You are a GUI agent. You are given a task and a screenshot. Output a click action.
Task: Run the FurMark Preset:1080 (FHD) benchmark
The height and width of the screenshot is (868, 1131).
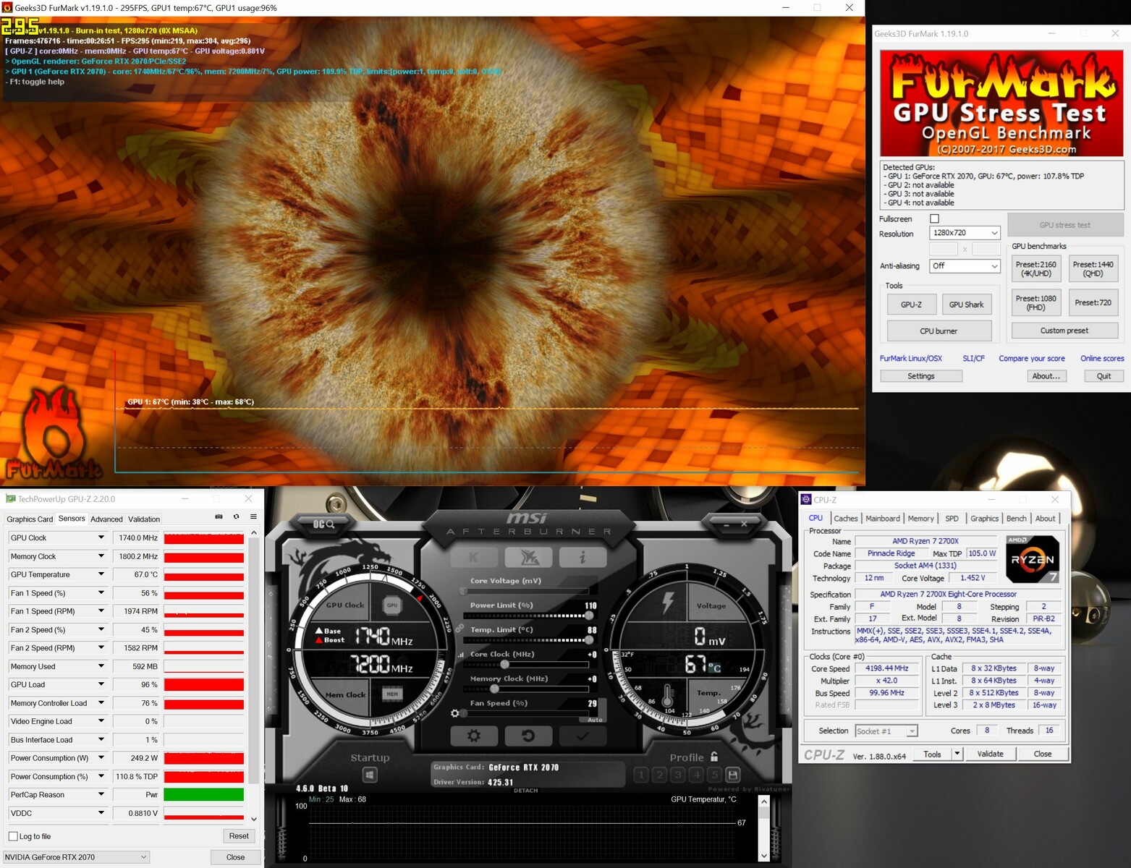point(1035,303)
